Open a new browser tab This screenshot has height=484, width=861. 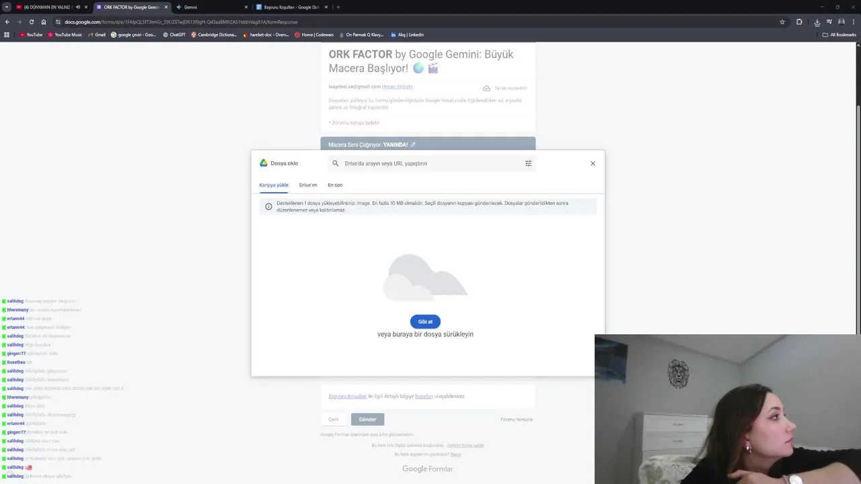(x=338, y=7)
